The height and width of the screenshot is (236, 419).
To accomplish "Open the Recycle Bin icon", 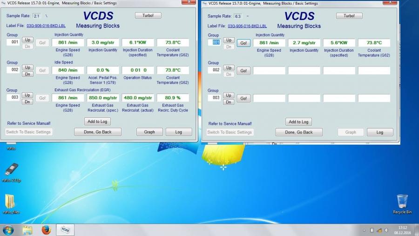I will 402,202.
